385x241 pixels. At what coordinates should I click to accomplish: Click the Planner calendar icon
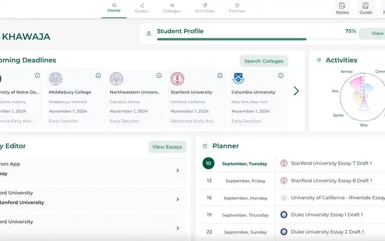pos(205,146)
